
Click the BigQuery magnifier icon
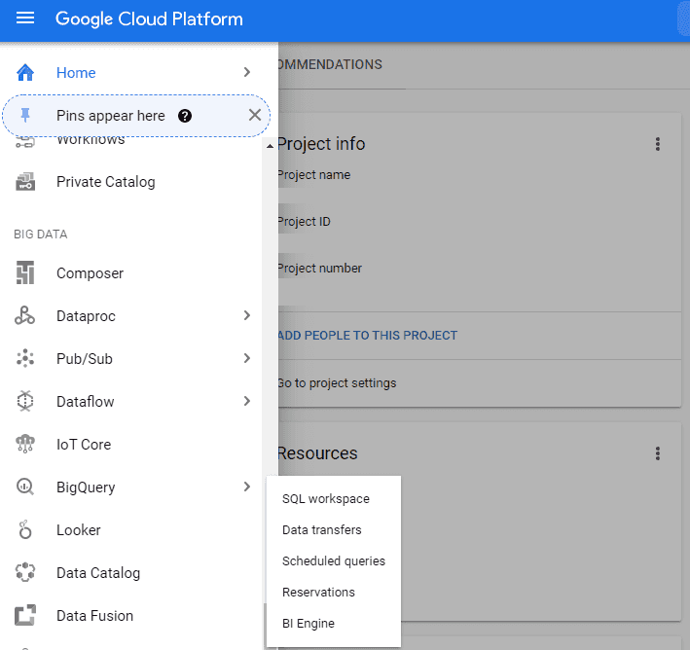coord(25,487)
